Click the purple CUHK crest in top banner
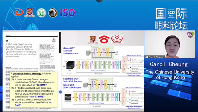This screenshot has height=112, width=198. click(30, 12)
